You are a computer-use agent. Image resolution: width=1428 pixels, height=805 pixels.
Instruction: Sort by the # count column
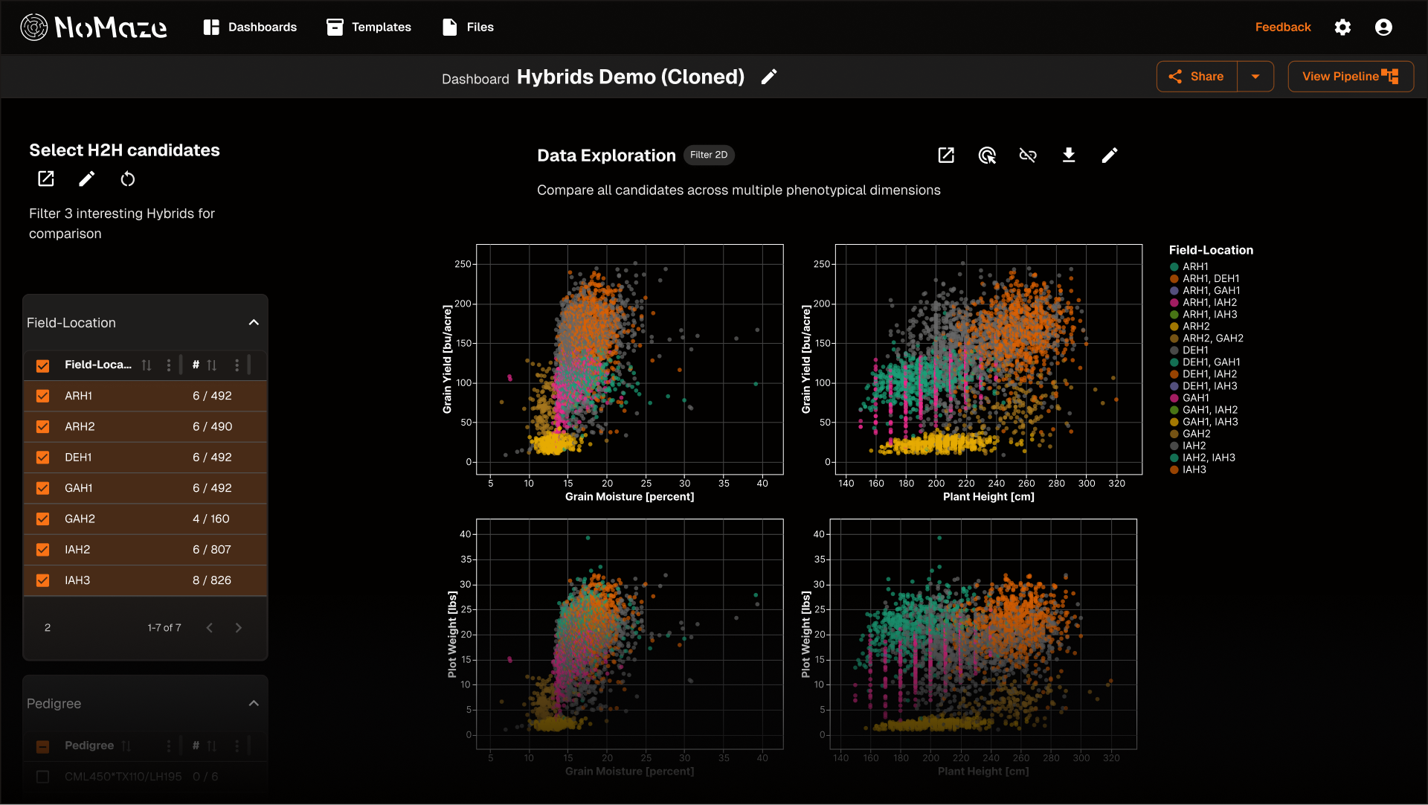click(x=212, y=365)
